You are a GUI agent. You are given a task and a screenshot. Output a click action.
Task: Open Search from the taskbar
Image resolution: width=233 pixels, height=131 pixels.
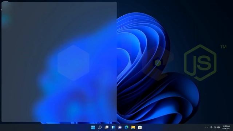100,127
